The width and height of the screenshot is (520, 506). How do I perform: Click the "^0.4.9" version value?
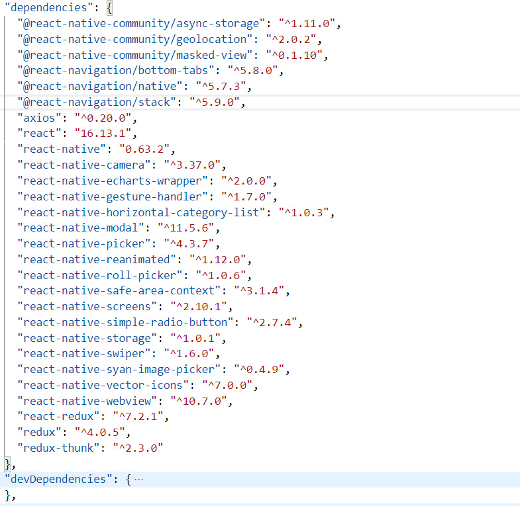(x=259, y=370)
